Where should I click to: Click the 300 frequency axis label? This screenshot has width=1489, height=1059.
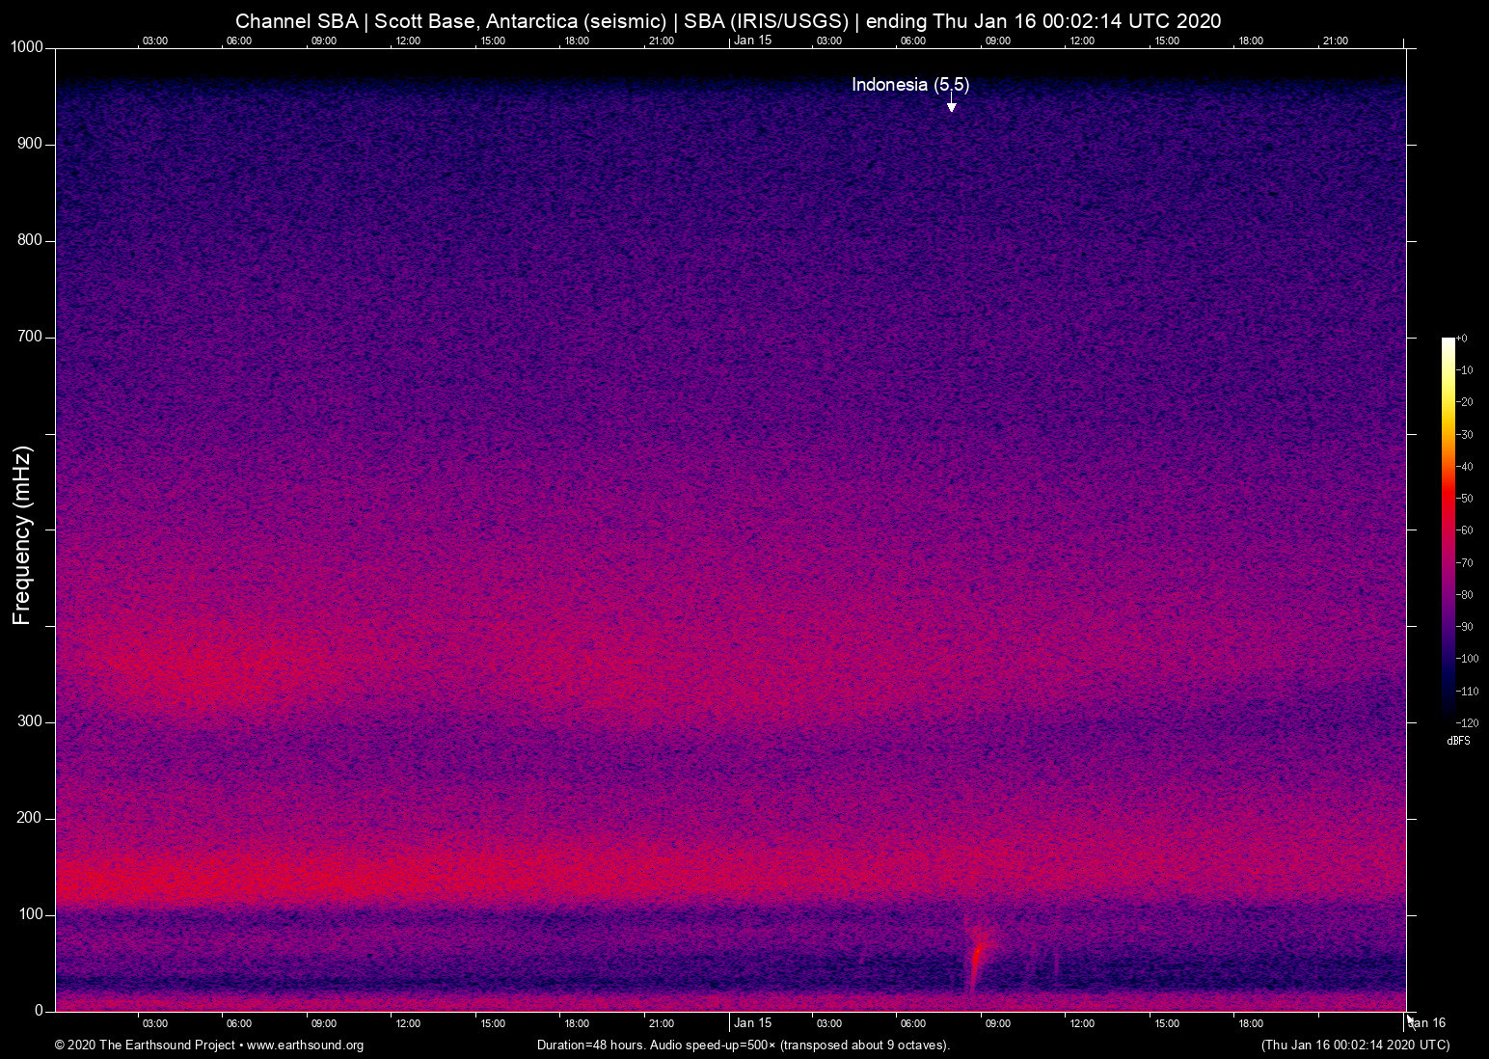click(31, 721)
